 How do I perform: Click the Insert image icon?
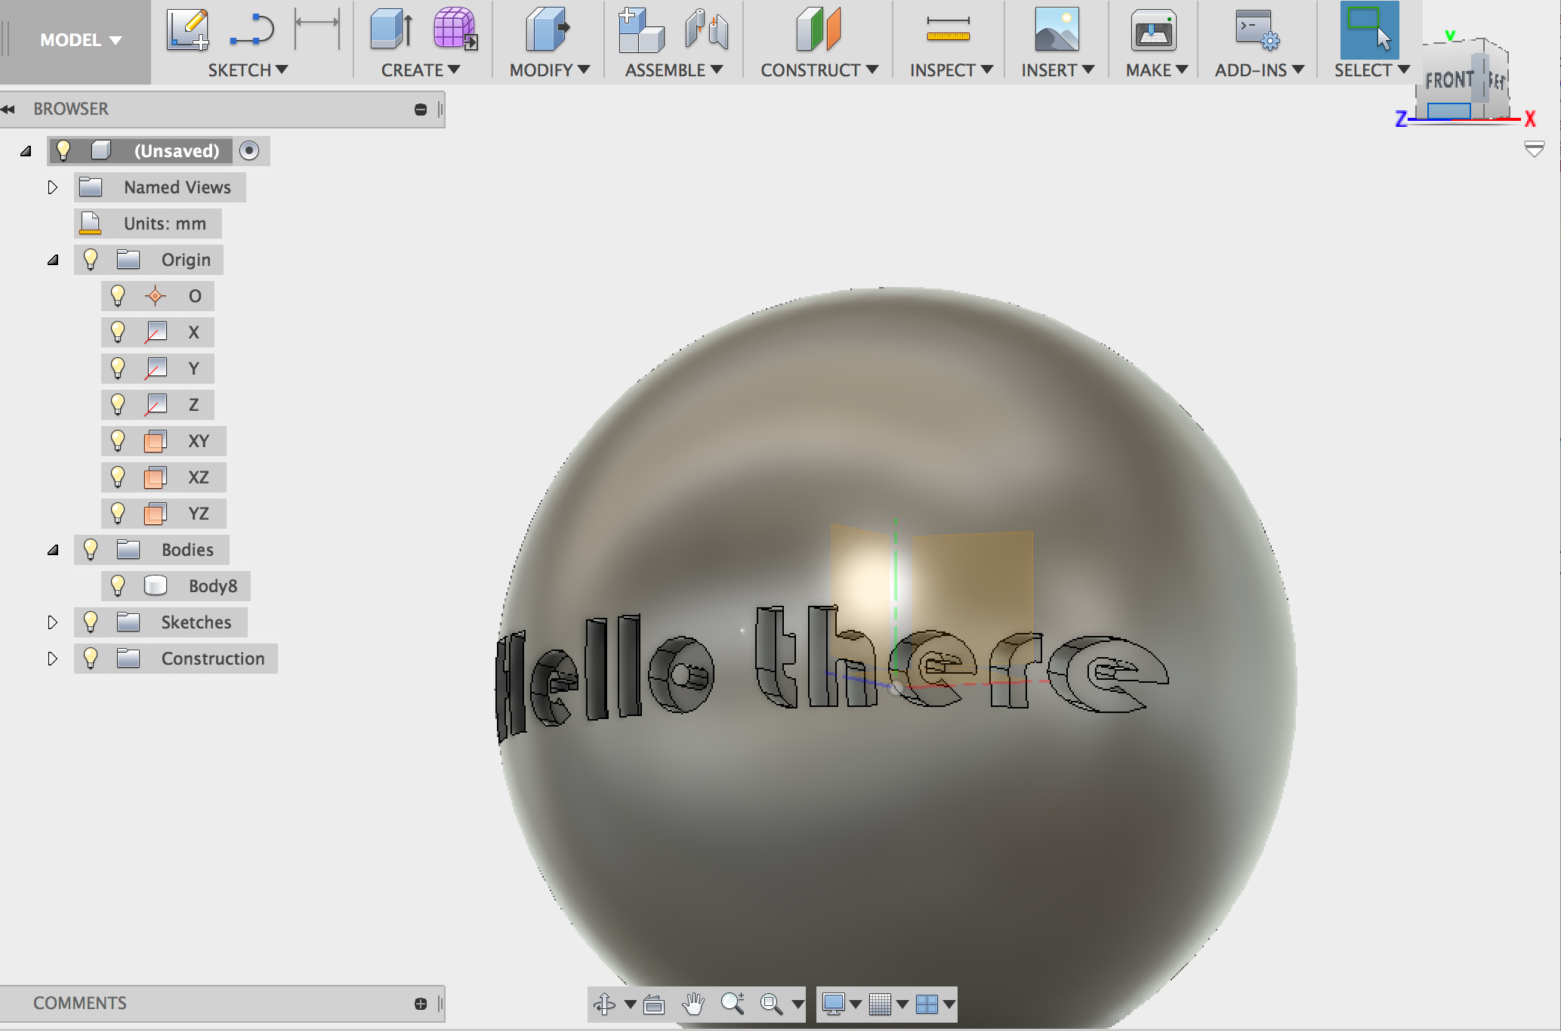pyautogui.click(x=1057, y=30)
